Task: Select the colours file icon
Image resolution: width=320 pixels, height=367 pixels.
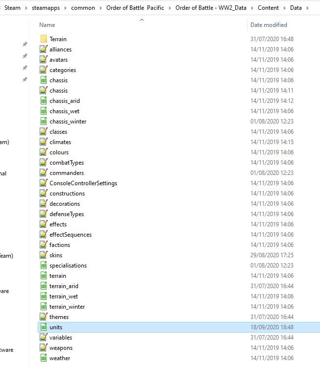Action: (44, 152)
